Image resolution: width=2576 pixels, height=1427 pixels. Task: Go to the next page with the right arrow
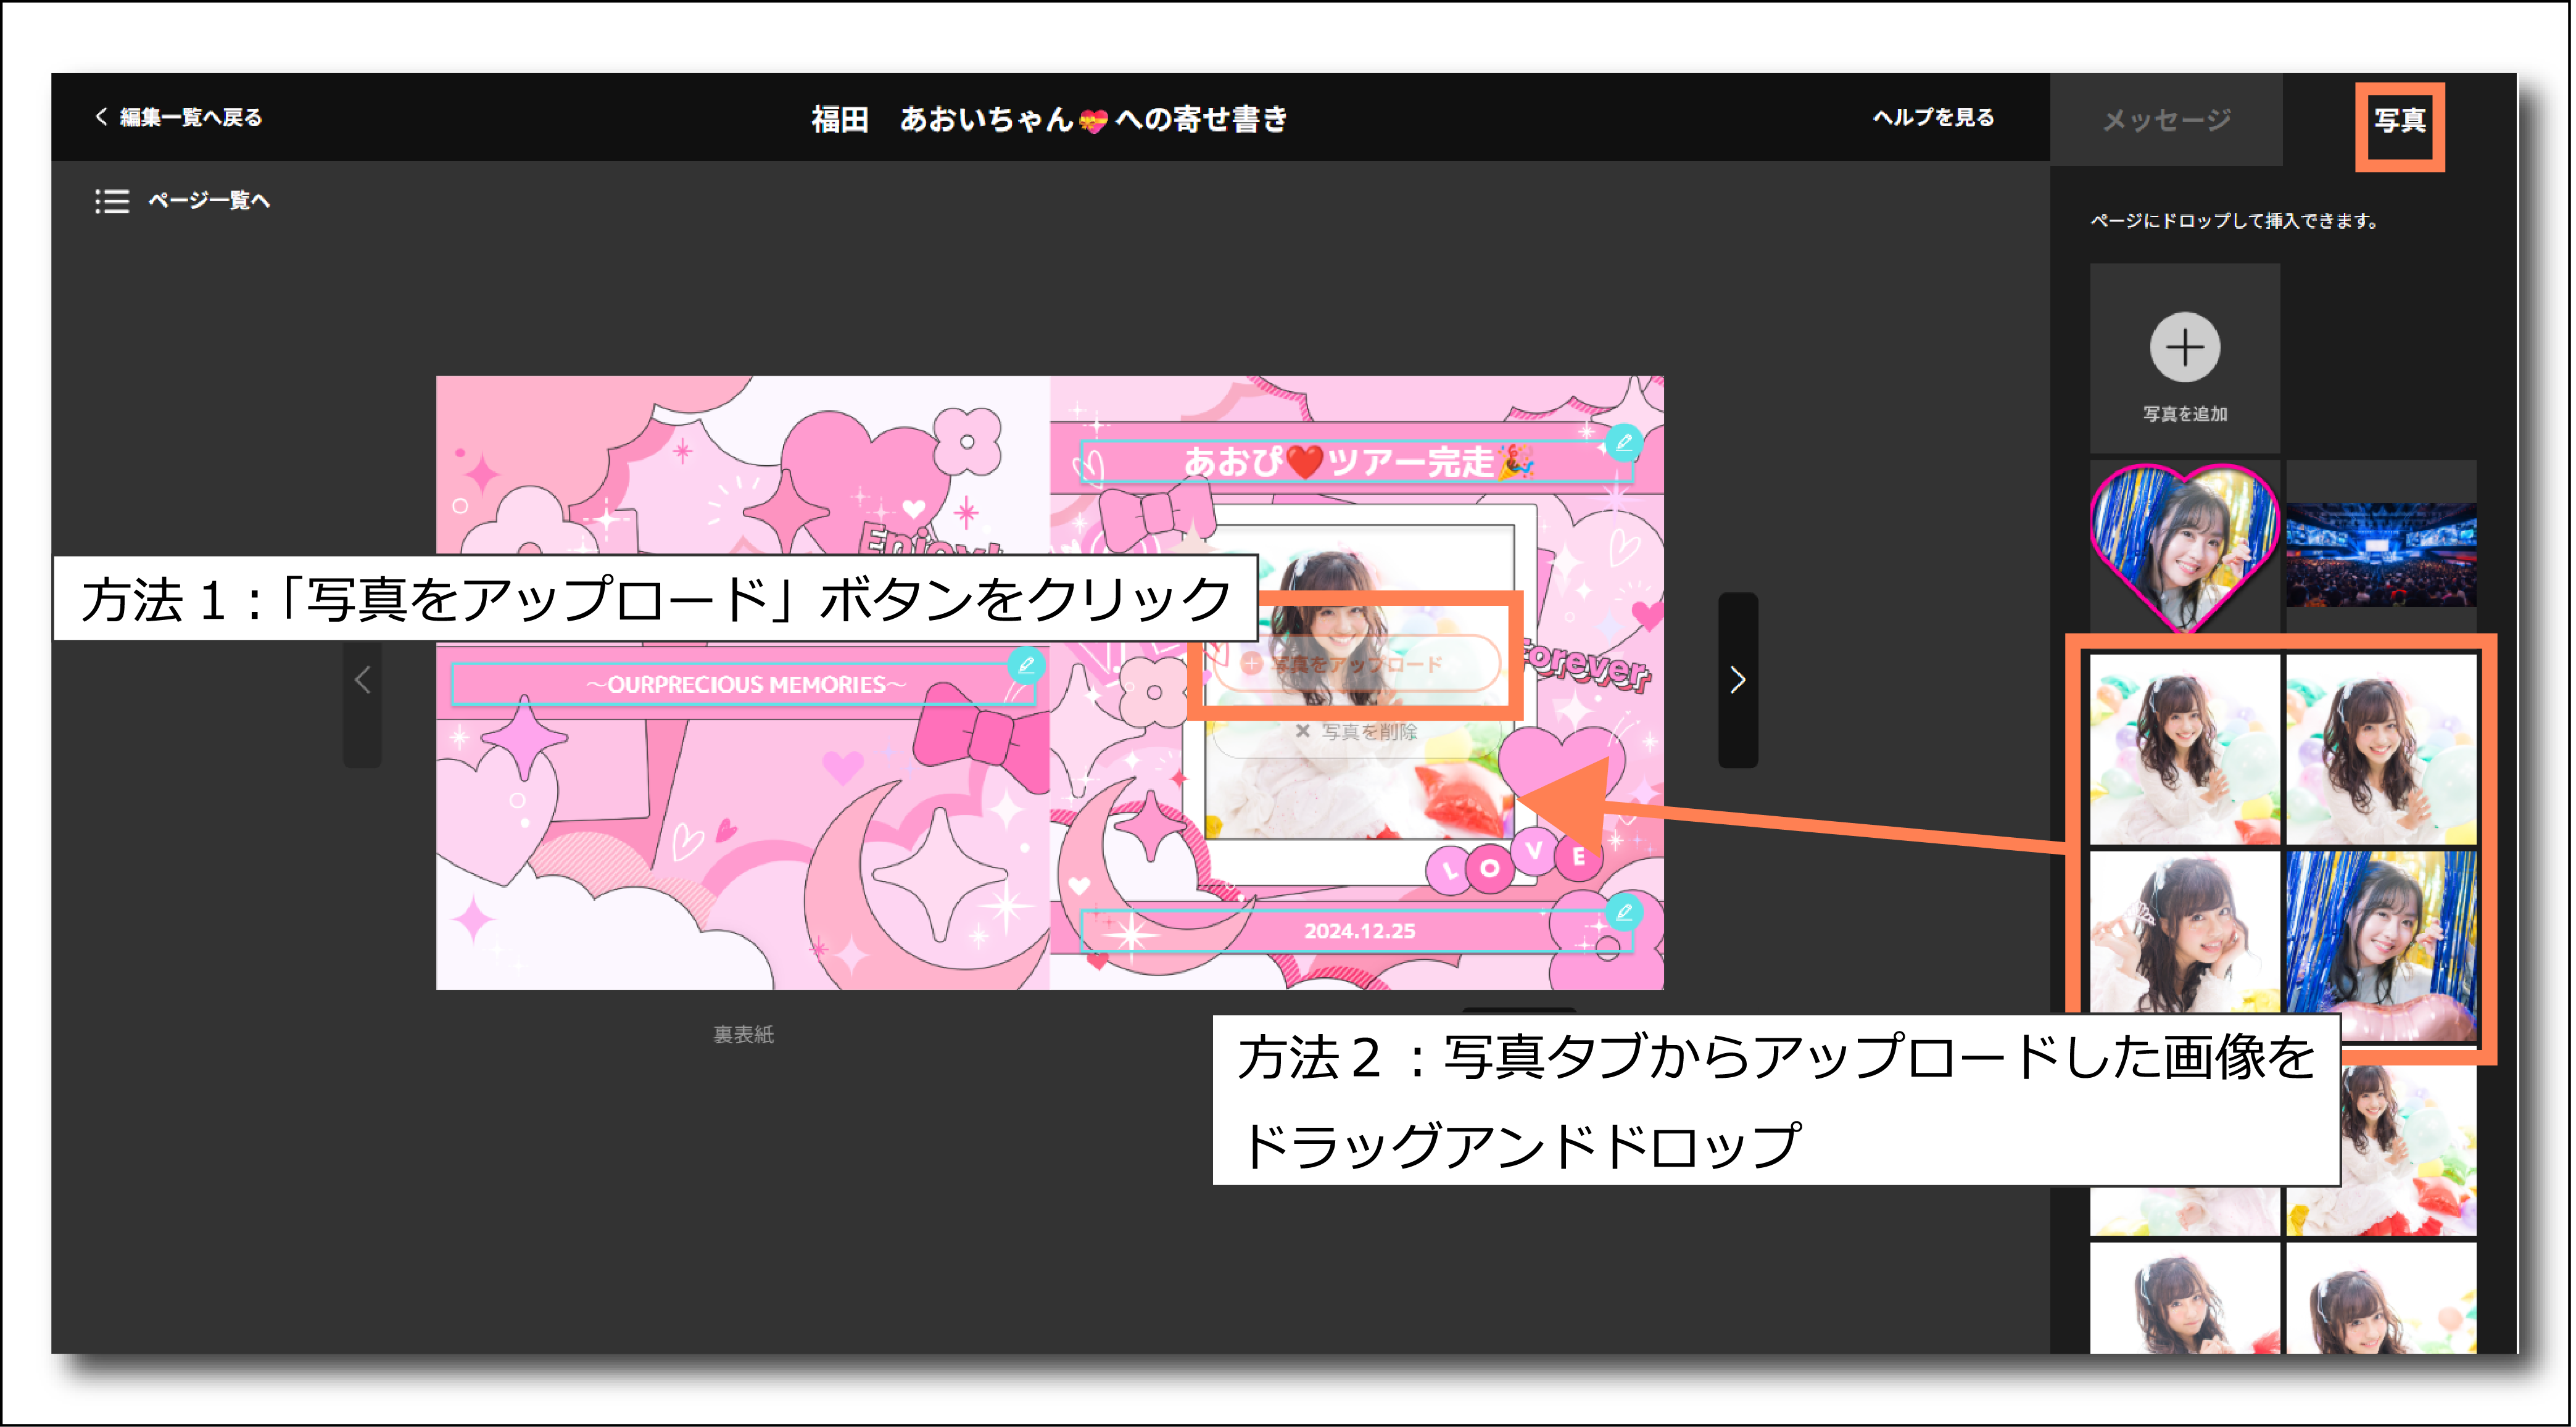click(x=1739, y=679)
